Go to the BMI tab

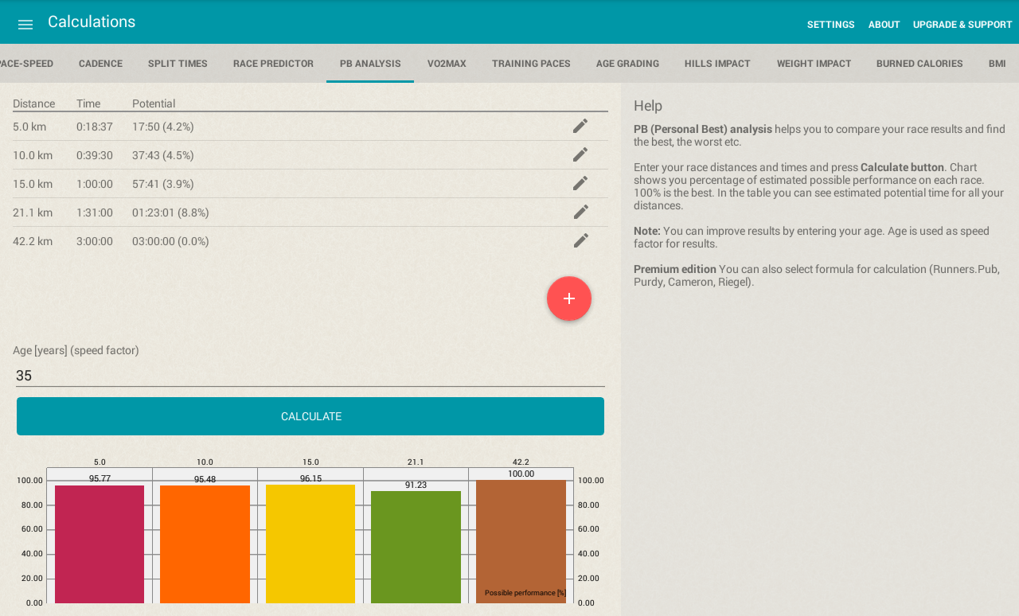[x=998, y=64]
